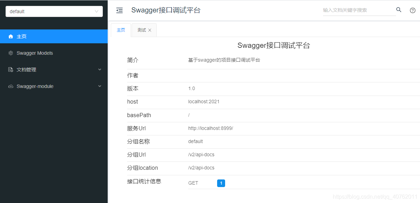Open the service URL localhost:8999
420x203 pixels.
coord(211,128)
